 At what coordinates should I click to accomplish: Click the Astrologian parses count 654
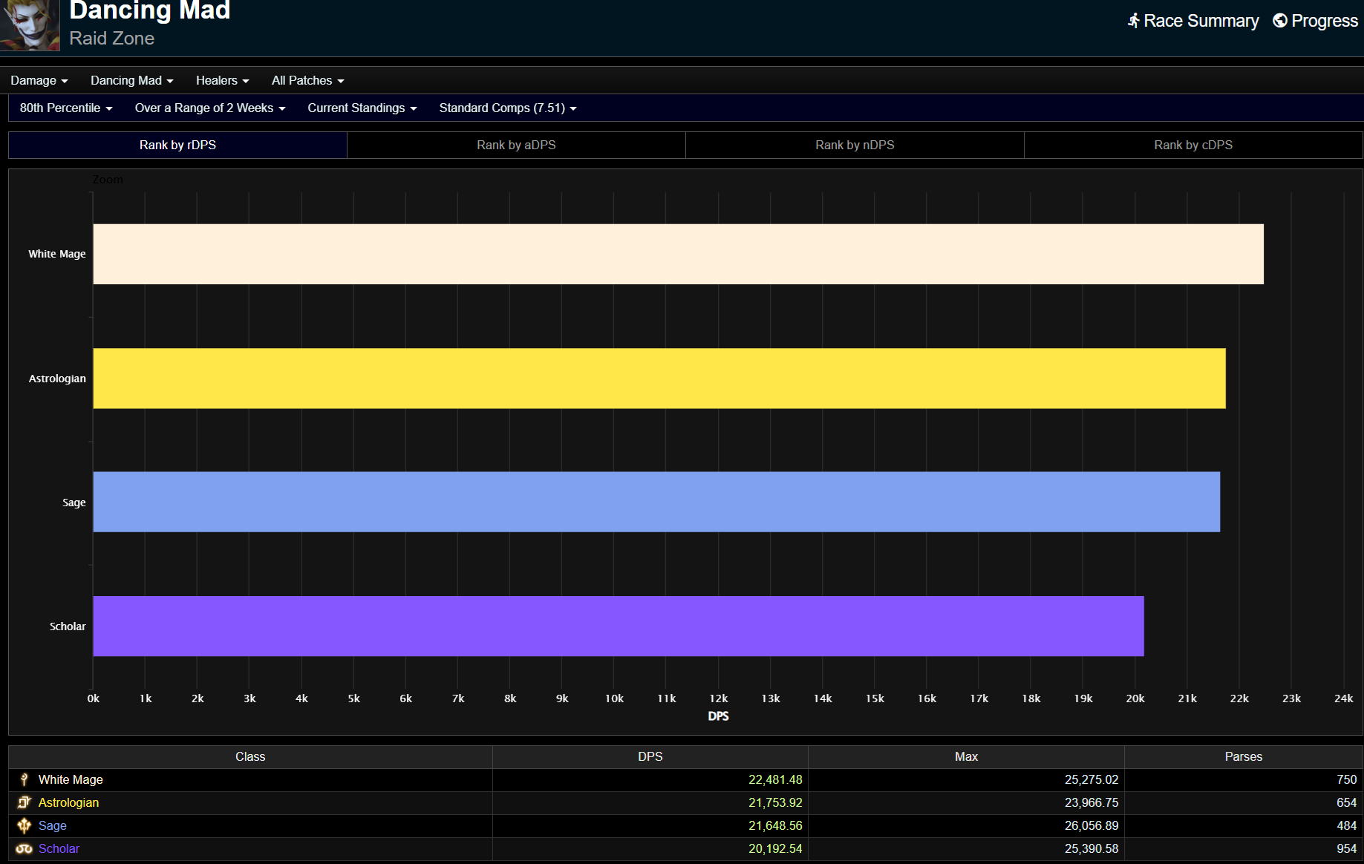1346,802
